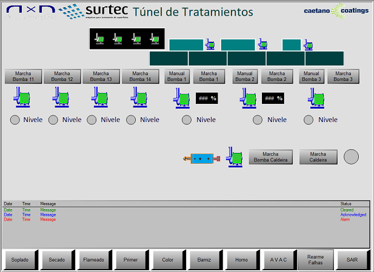Select the pump icon under Marcha Bomba 12

[61, 97]
